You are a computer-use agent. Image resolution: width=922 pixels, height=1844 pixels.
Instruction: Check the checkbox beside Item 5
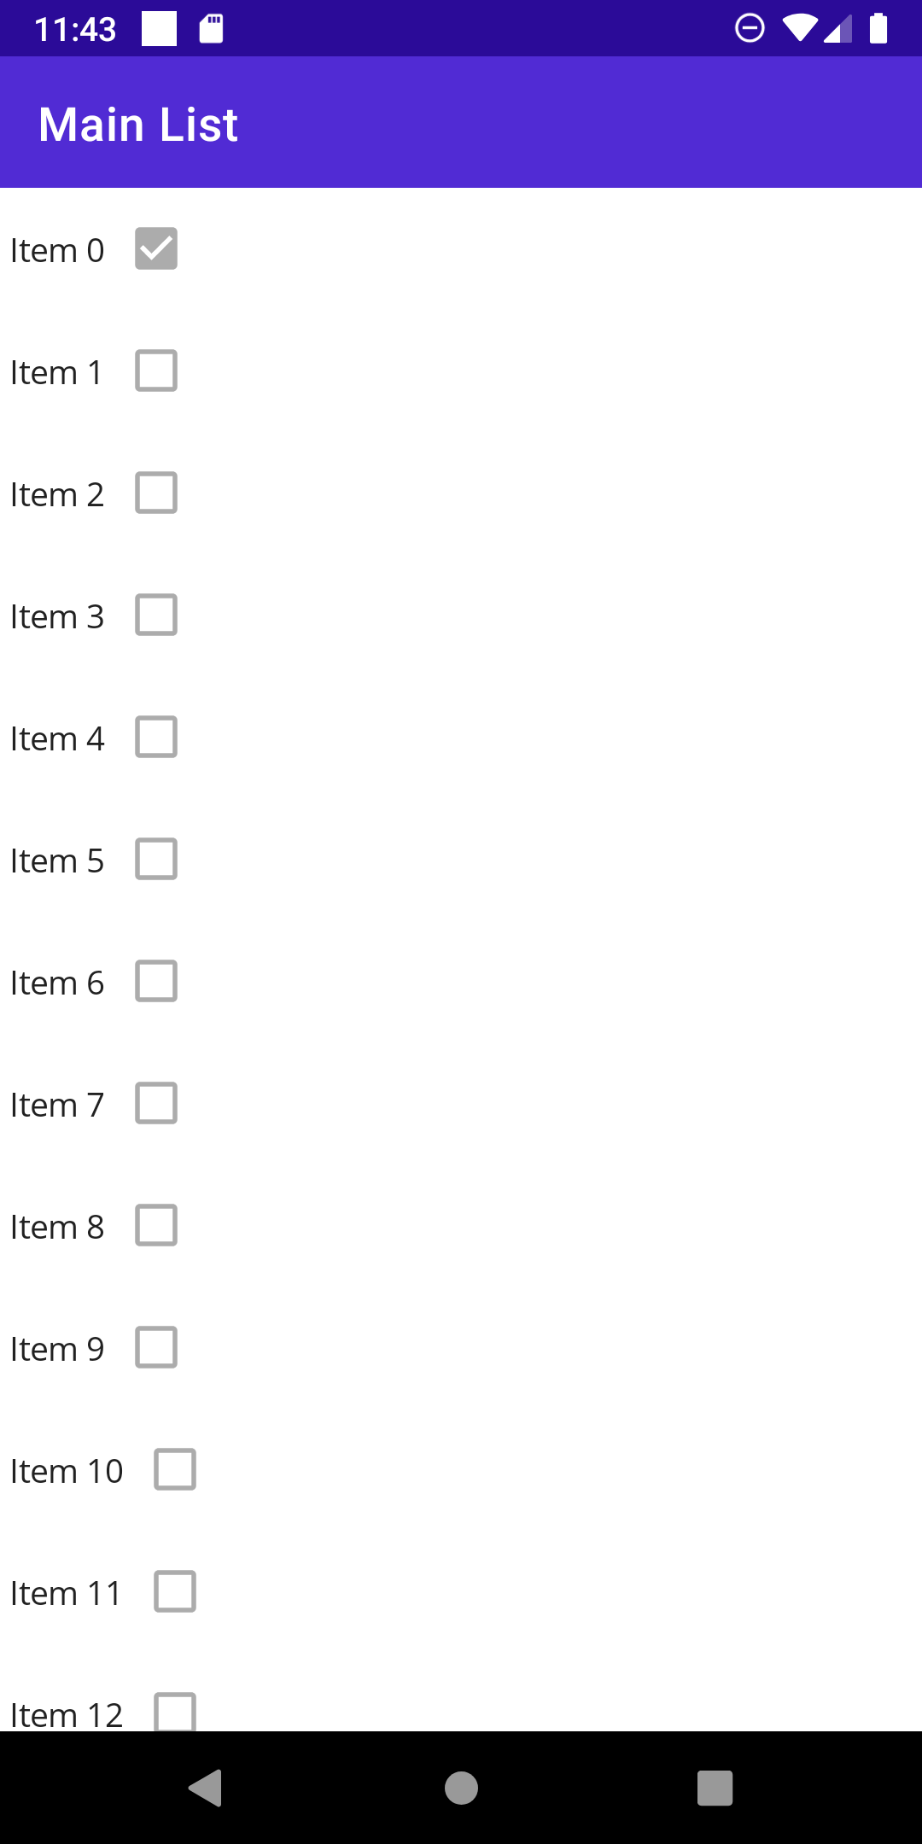click(x=156, y=860)
